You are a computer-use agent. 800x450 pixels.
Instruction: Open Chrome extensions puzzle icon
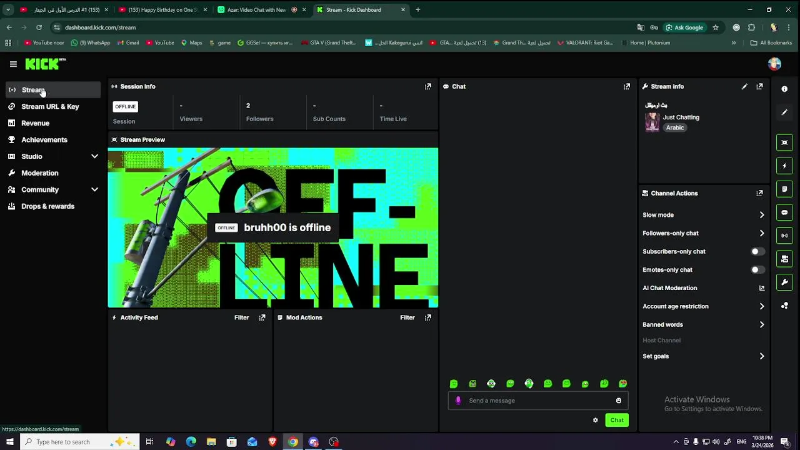[752, 27]
